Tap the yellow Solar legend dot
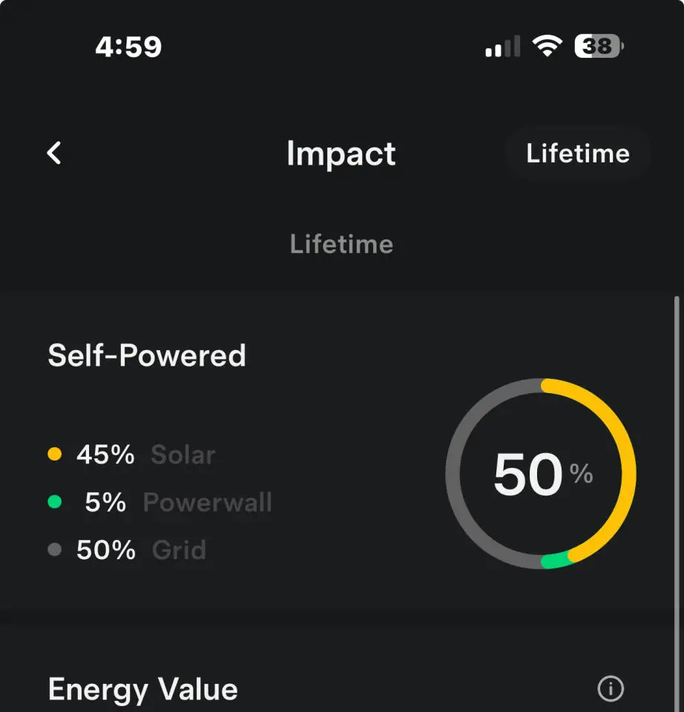This screenshot has height=712, width=684. (54, 454)
